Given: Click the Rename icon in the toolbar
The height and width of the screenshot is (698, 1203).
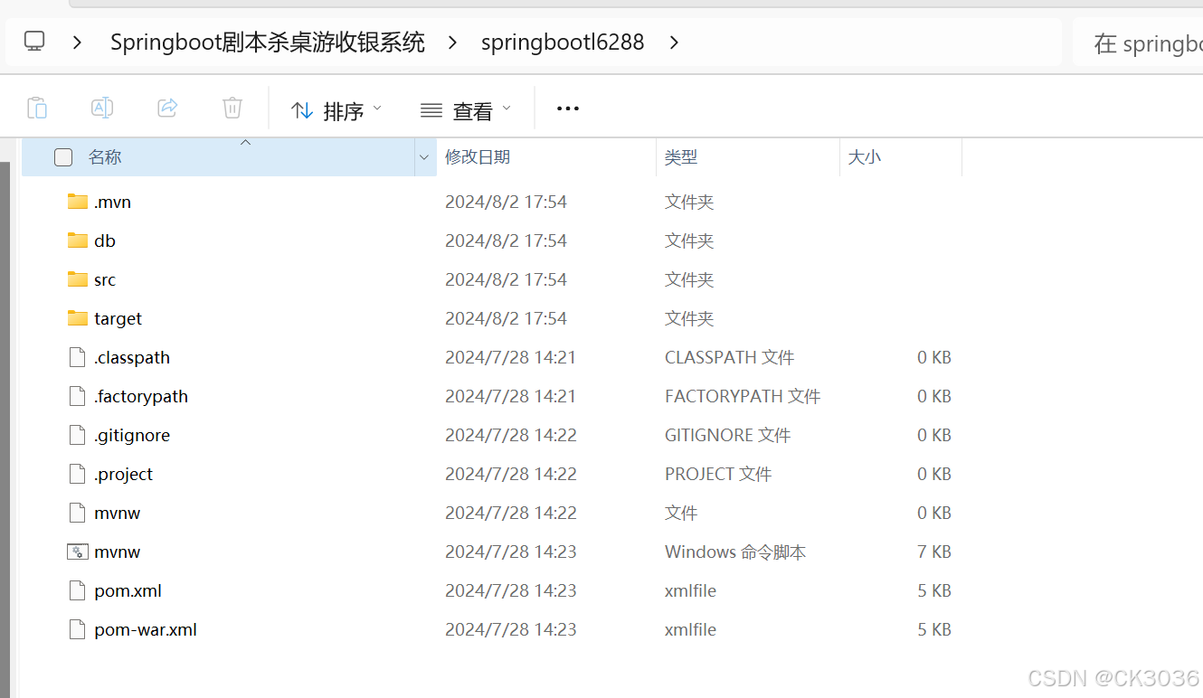Looking at the screenshot, I should 101,108.
